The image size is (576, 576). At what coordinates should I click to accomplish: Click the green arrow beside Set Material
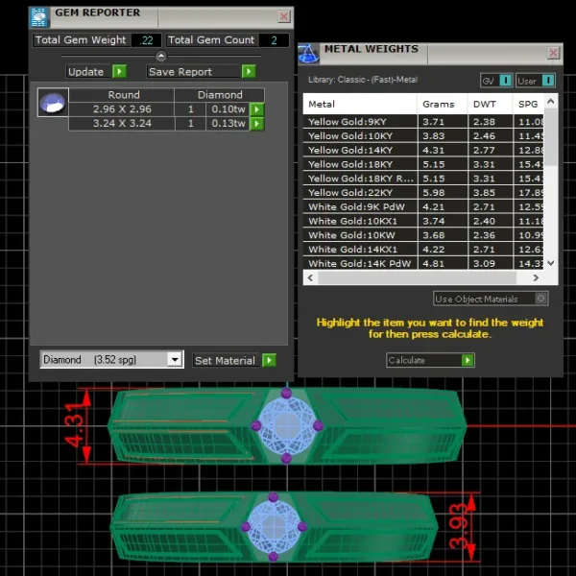click(x=269, y=360)
